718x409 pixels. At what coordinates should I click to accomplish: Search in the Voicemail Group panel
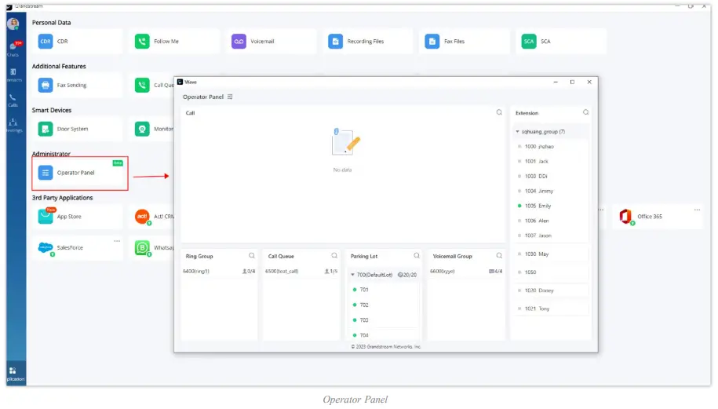[499, 256]
